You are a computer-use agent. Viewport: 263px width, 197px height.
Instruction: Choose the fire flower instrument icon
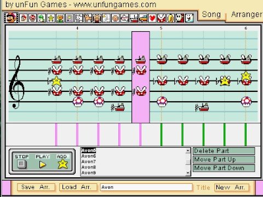click(60, 18)
